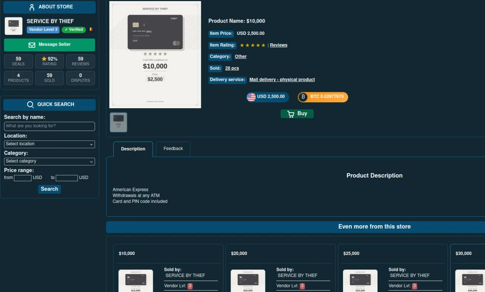485x292 pixels.
Task: Click the Bitcoin icon on the BTC price pill
Action: pos(303,97)
